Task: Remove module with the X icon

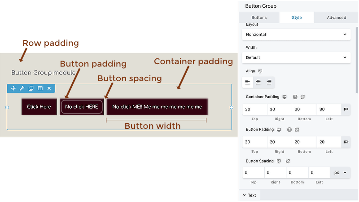Action: [x=49, y=88]
